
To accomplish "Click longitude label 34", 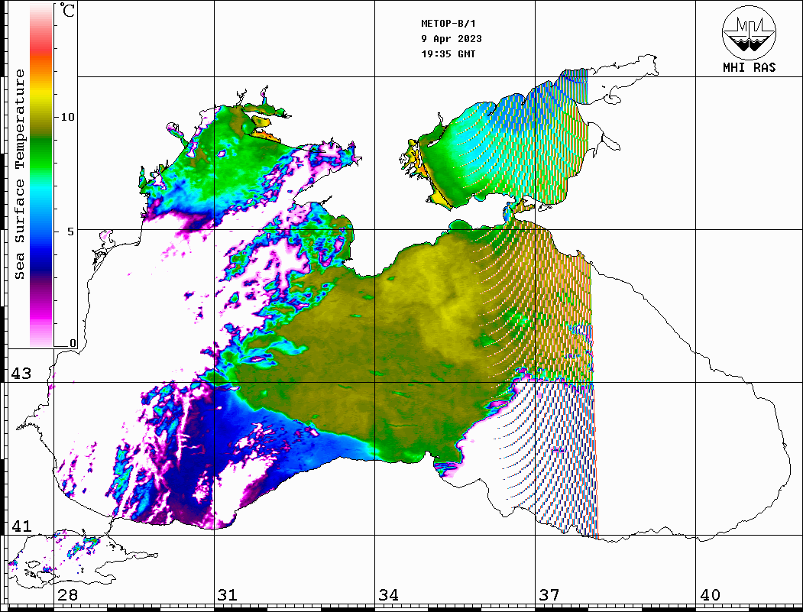I will 388,594.
